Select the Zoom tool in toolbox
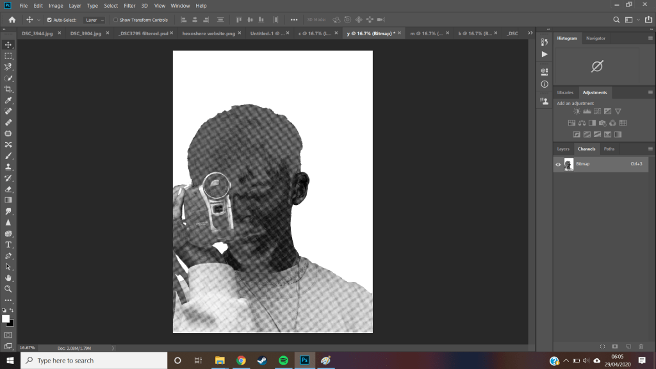Viewport: 656px width, 369px height. (8, 289)
